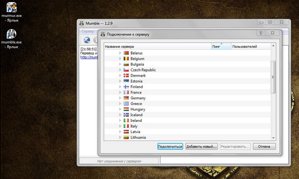Image resolution: width=299 pixels, height=179 pixels.
Task: Click the Подключиться button
Action: (170, 146)
